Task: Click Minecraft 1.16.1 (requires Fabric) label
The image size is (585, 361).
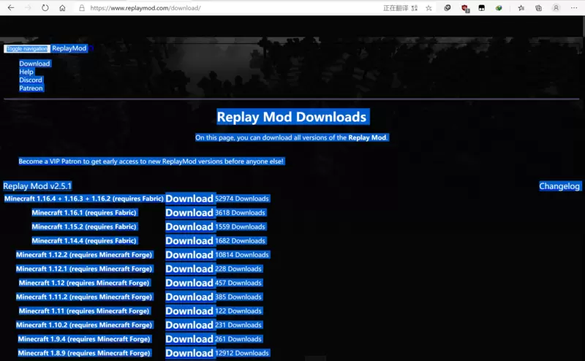Action: point(84,213)
